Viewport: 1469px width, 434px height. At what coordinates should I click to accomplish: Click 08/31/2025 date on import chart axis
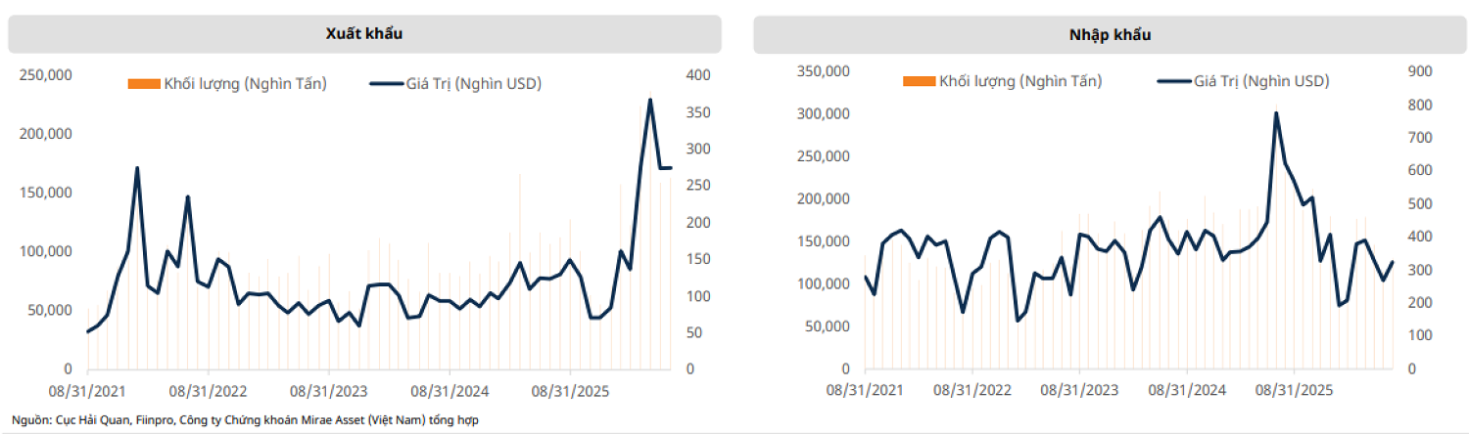pyautogui.click(x=1295, y=391)
